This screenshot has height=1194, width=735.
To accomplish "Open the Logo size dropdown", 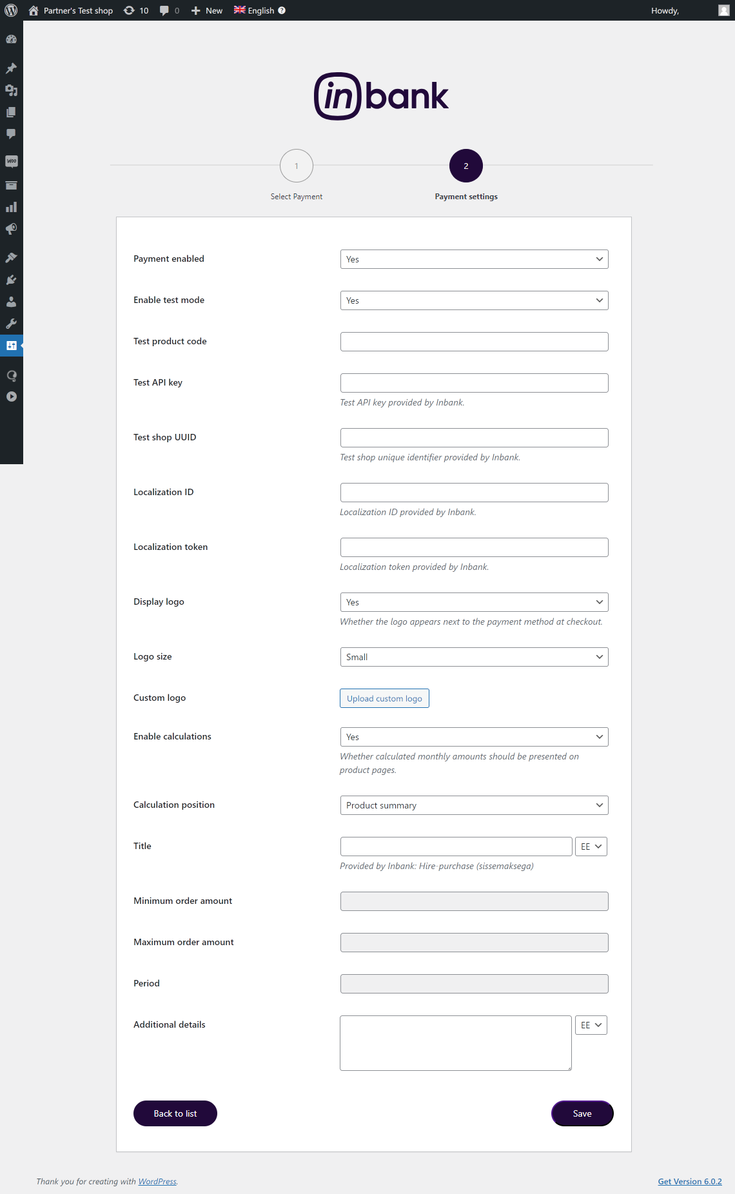I will pyautogui.click(x=474, y=657).
